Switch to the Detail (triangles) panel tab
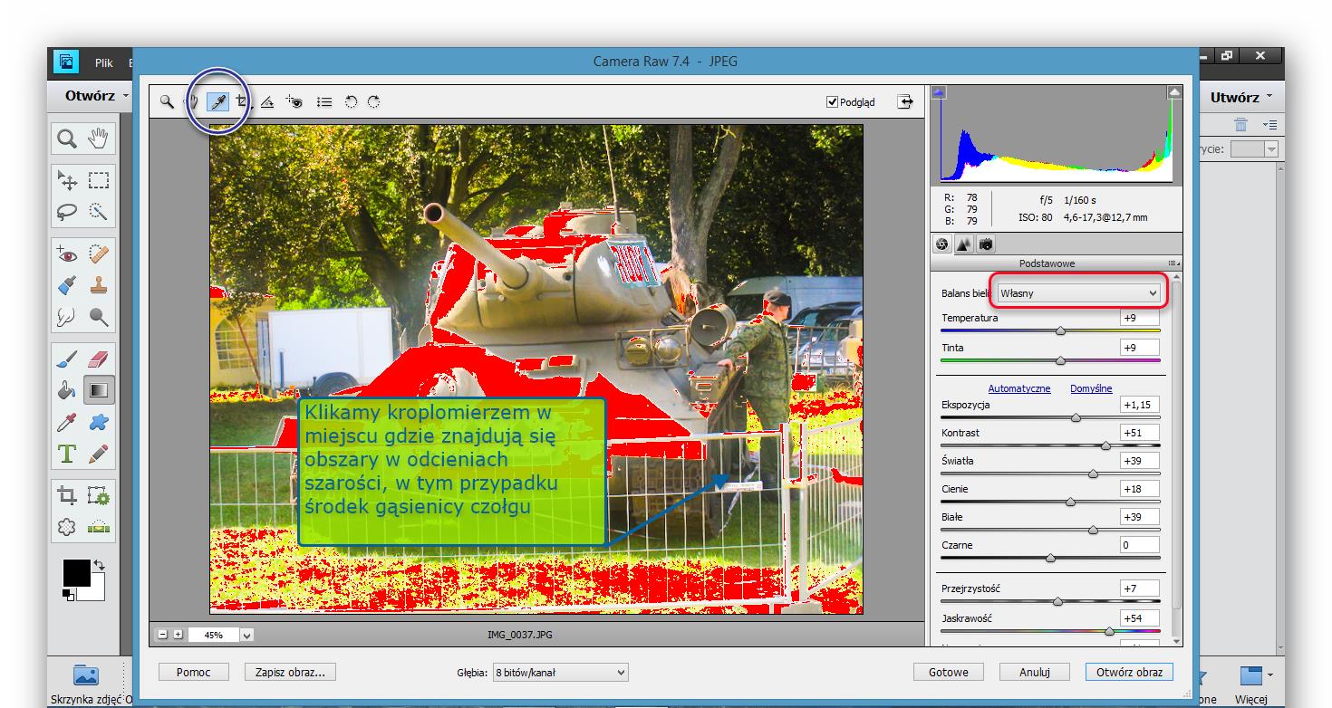The image size is (1332, 708). coord(964,244)
